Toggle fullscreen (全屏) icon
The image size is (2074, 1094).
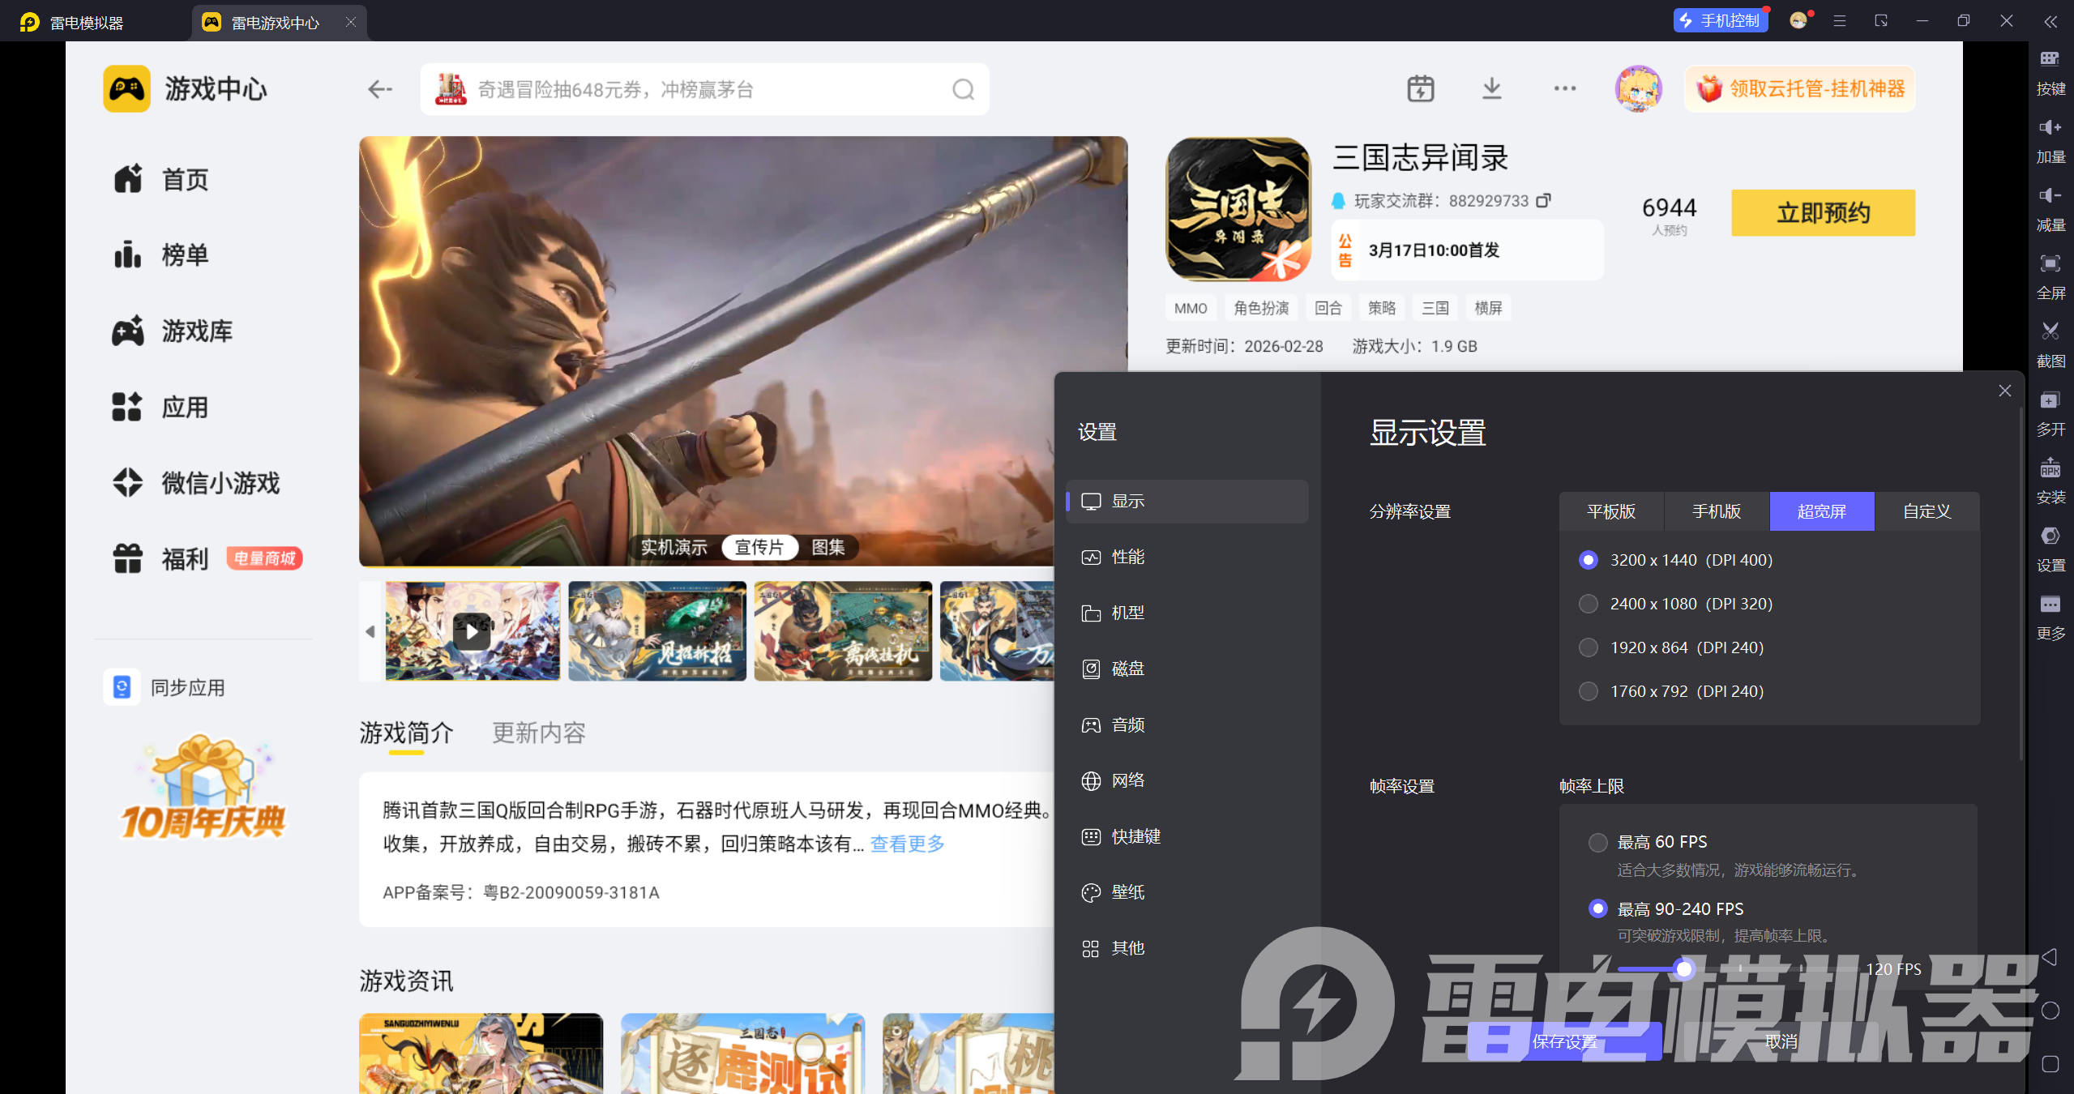click(x=2050, y=263)
